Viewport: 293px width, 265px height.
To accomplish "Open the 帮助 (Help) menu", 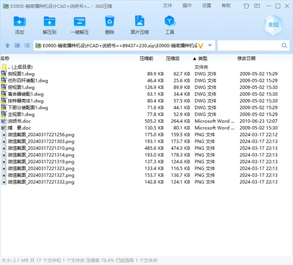I will (x=226, y=6).
